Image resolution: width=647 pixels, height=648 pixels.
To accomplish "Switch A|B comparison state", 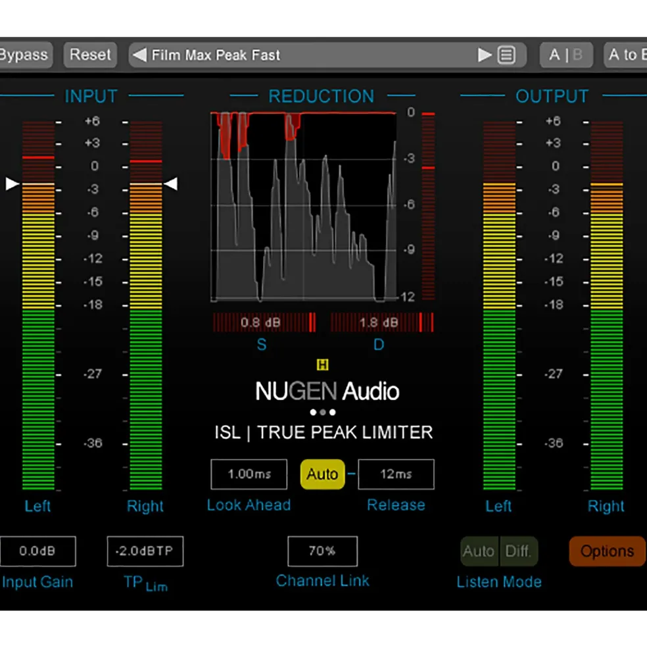I will coord(566,55).
